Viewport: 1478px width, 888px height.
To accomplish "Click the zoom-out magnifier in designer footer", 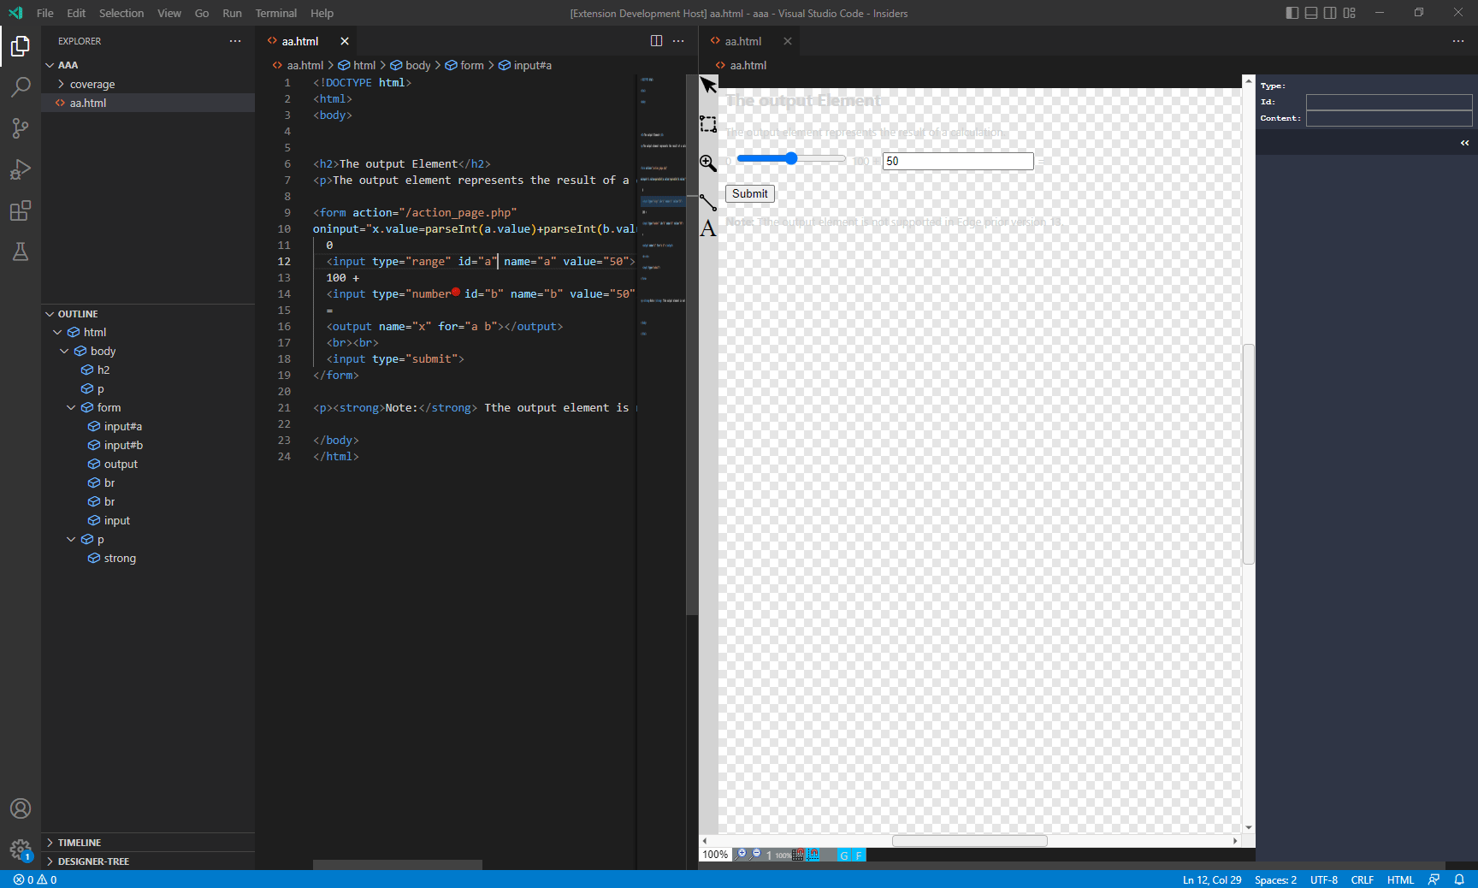I will (x=755, y=855).
